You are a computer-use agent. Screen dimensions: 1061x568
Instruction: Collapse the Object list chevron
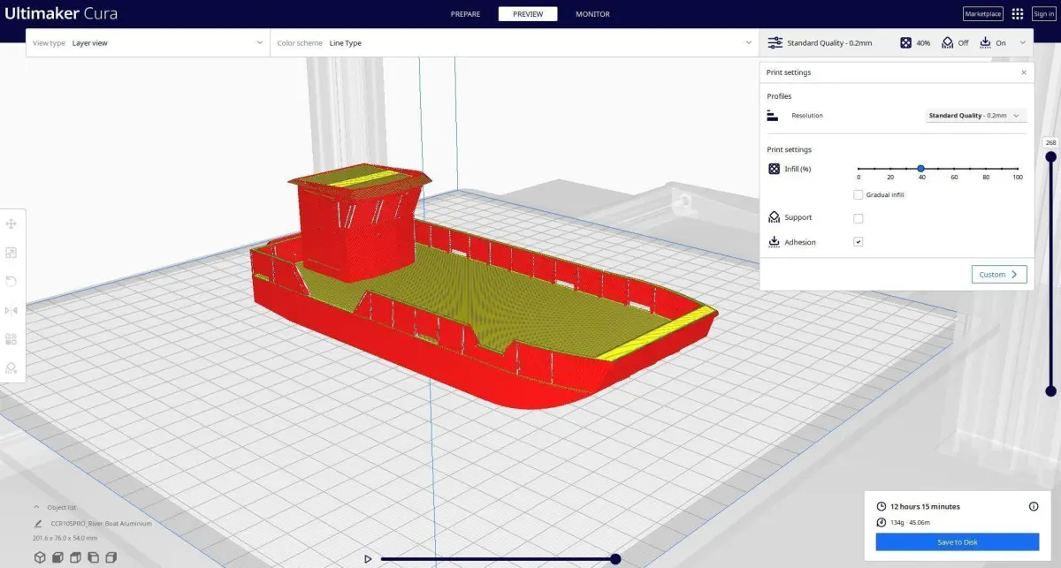36,508
